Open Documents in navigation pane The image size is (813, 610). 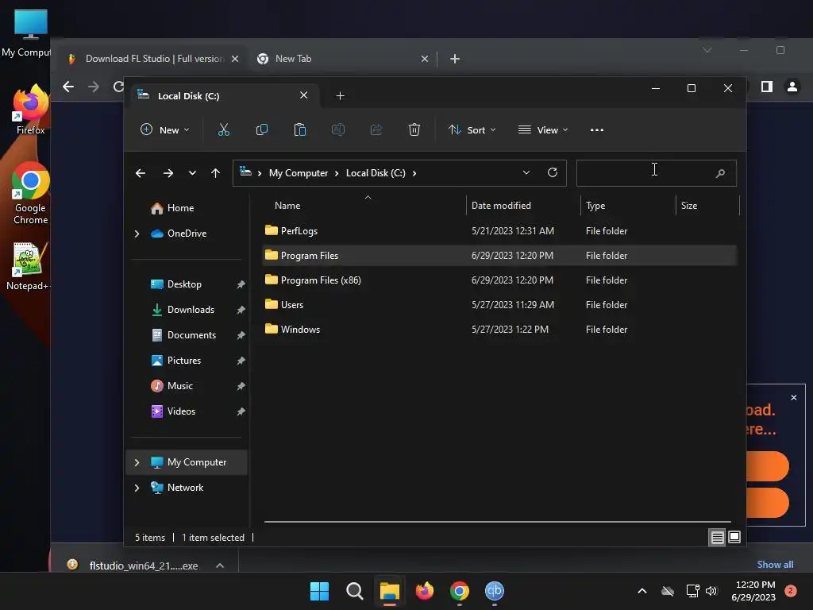coord(191,335)
